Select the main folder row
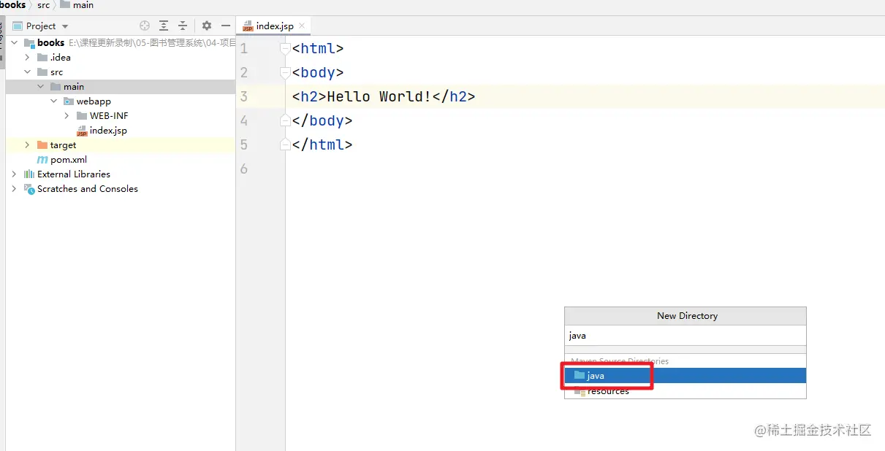 121,86
